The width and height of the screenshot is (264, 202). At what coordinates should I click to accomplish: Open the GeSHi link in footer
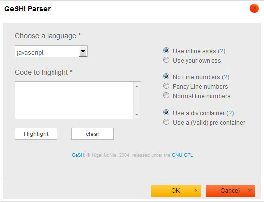(x=79, y=155)
